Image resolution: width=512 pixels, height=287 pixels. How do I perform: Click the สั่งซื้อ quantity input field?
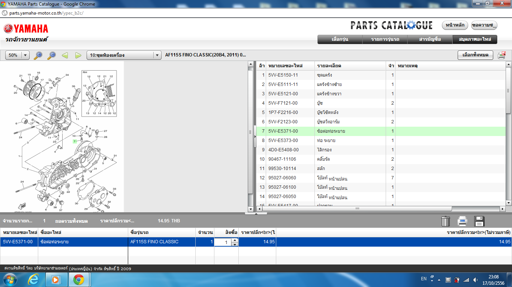[x=223, y=242]
